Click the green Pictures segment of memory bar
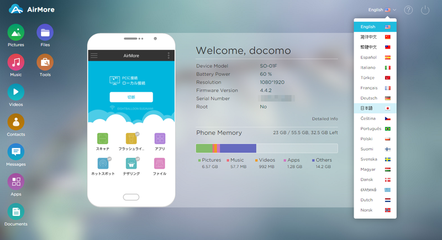Image resolution: width=442 pixels, height=240 pixels. (204, 148)
